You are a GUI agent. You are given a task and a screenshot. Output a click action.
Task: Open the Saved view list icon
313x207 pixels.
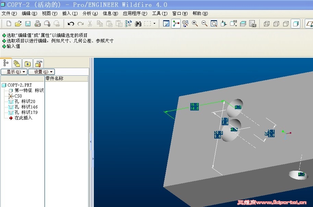233,24
